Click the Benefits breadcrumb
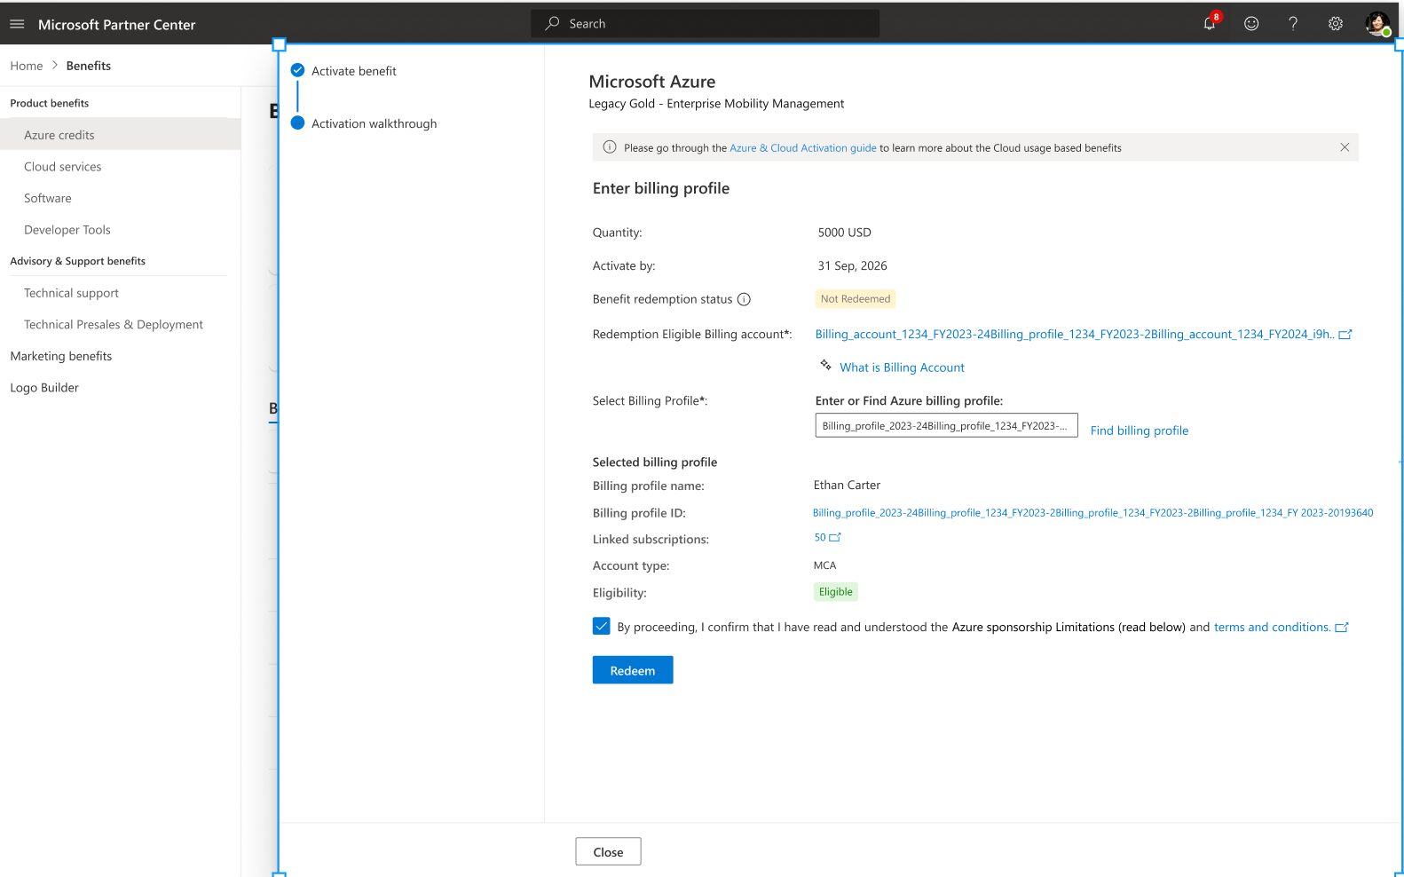Screen dimensions: 1404x877 click(89, 66)
